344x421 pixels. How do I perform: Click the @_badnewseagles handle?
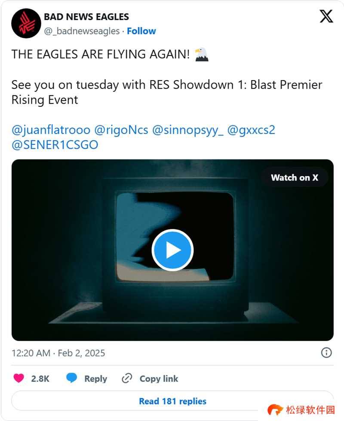(82, 31)
